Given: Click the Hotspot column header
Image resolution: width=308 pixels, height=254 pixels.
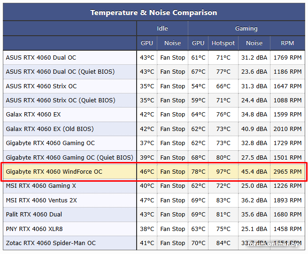Looking at the screenshot, I should [223, 43].
